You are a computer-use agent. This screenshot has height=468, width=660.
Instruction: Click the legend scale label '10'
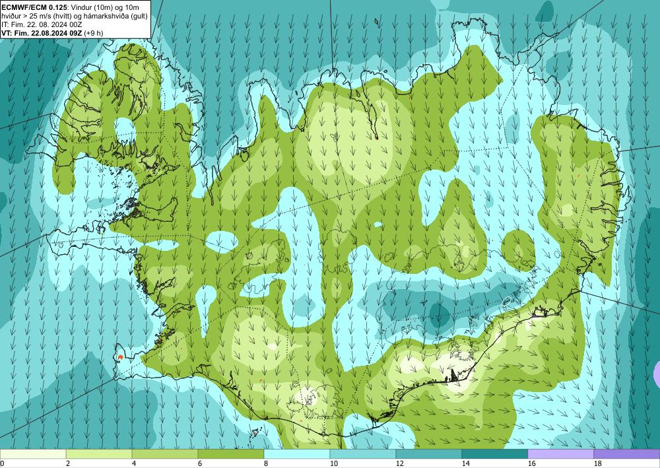333,463
